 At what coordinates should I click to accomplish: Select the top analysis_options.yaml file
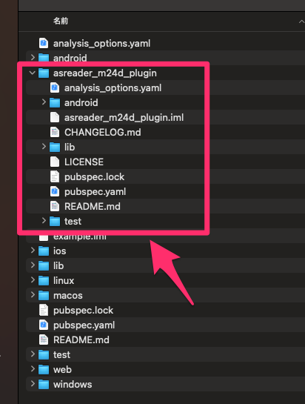point(165,43)
